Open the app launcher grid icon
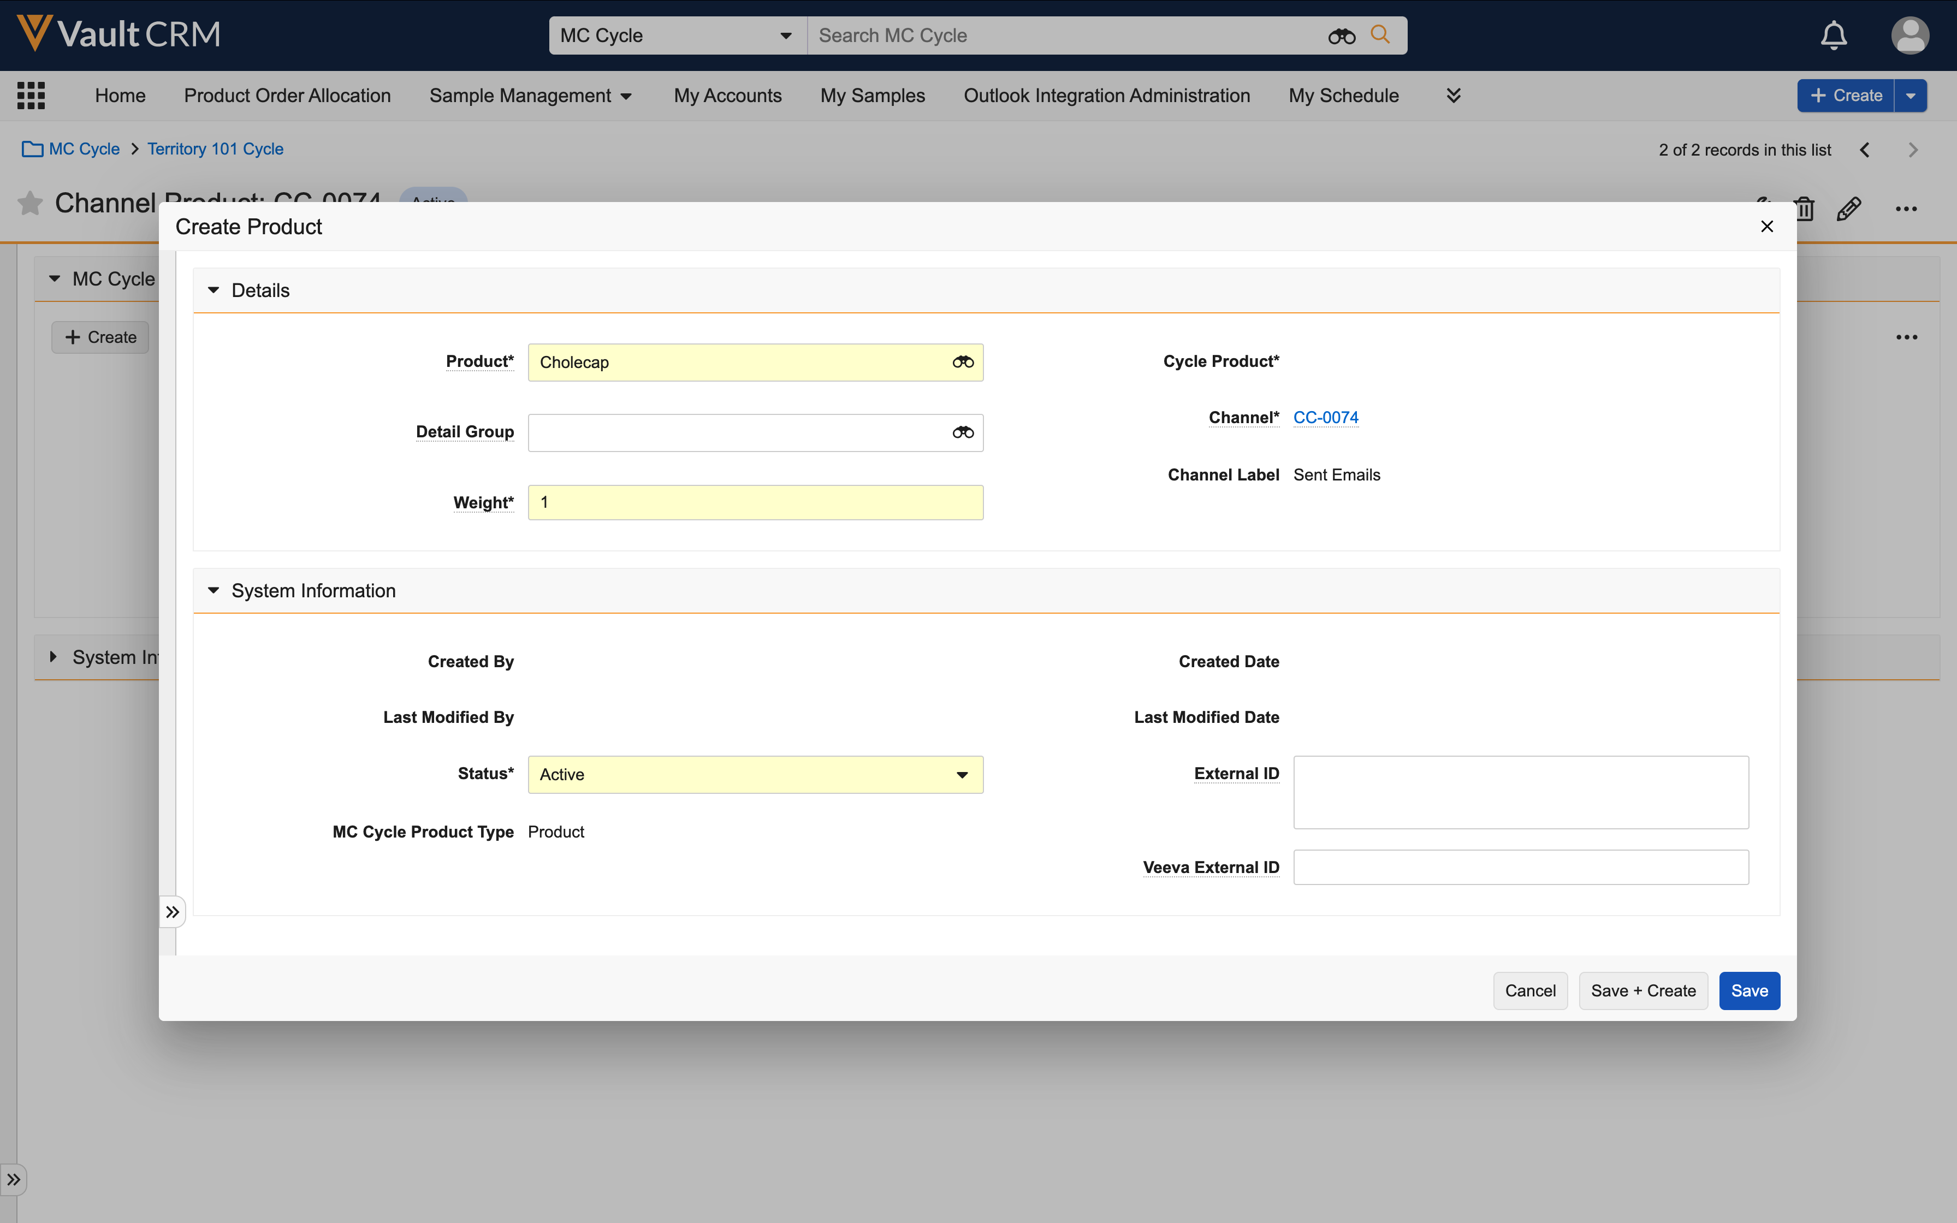The image size is (1957, 1223). 31,96
